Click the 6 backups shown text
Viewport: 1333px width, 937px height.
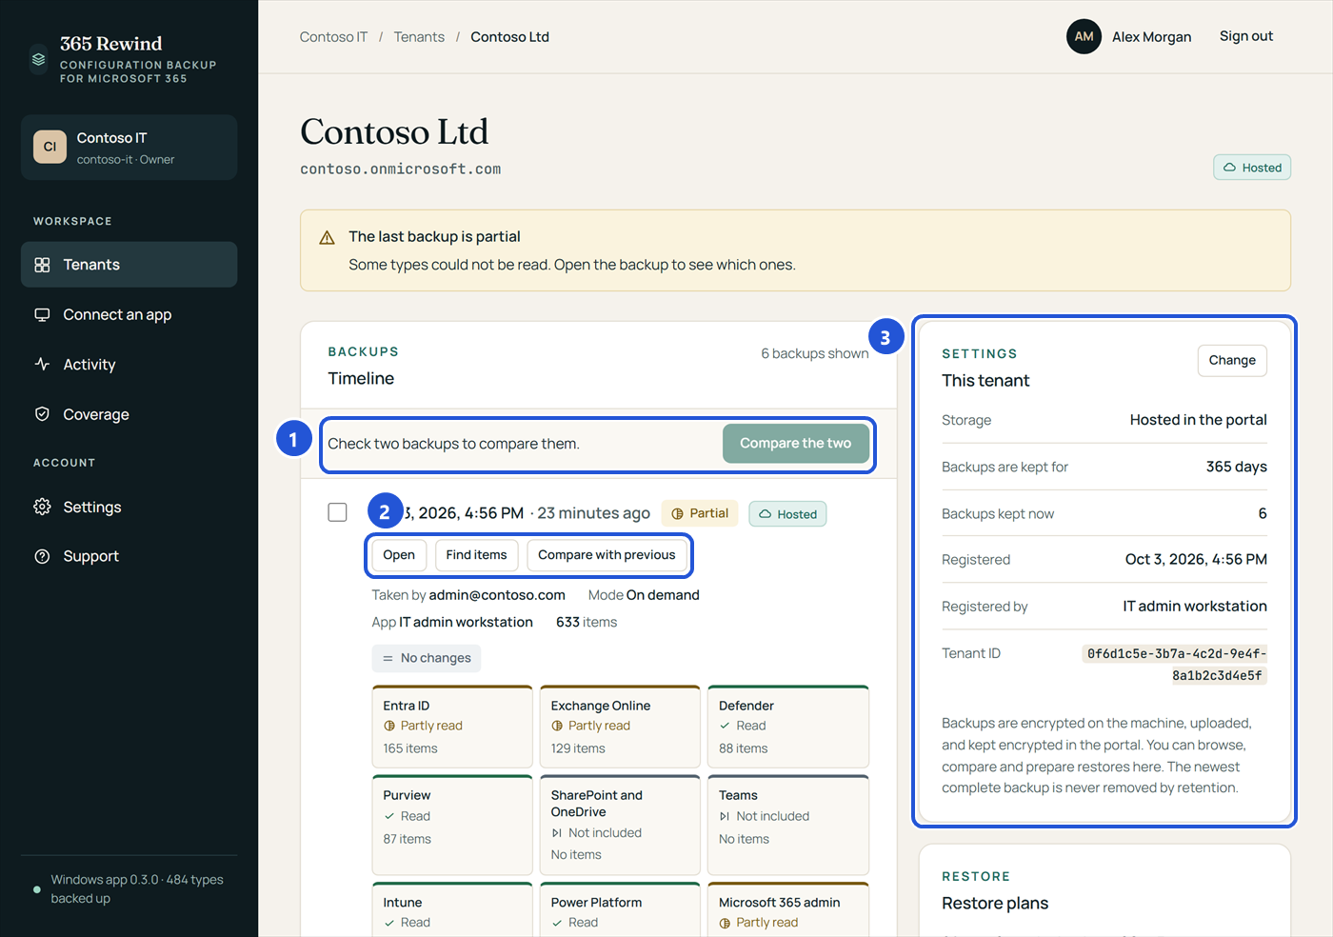pyautogui.click(x=815, y=353)
